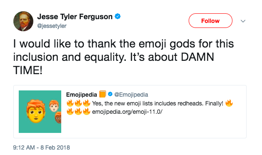Open the tweet options chevron menu
Image resolution: width=262 pixels, height=155 pixels.
243,21
